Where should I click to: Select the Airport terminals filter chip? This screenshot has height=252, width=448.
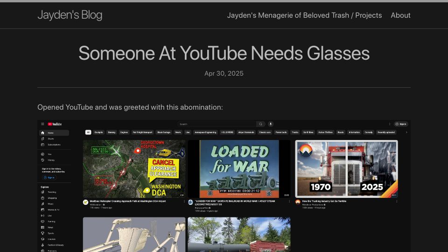tap(246, 132)
